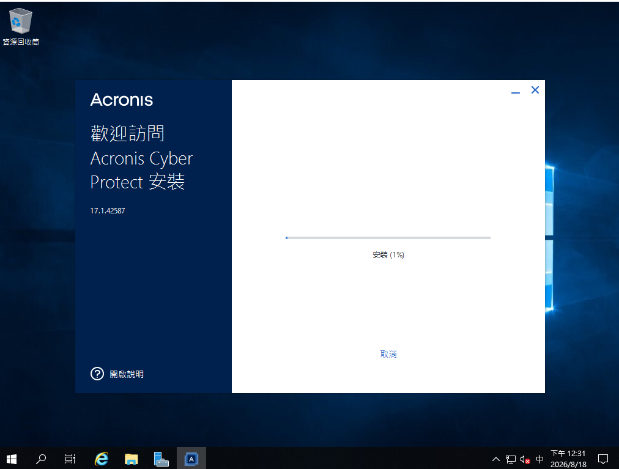The width and height of the screenshot is (619, 469).
Task: Open File Explorer from taskbar
Action: coord(131,459)
